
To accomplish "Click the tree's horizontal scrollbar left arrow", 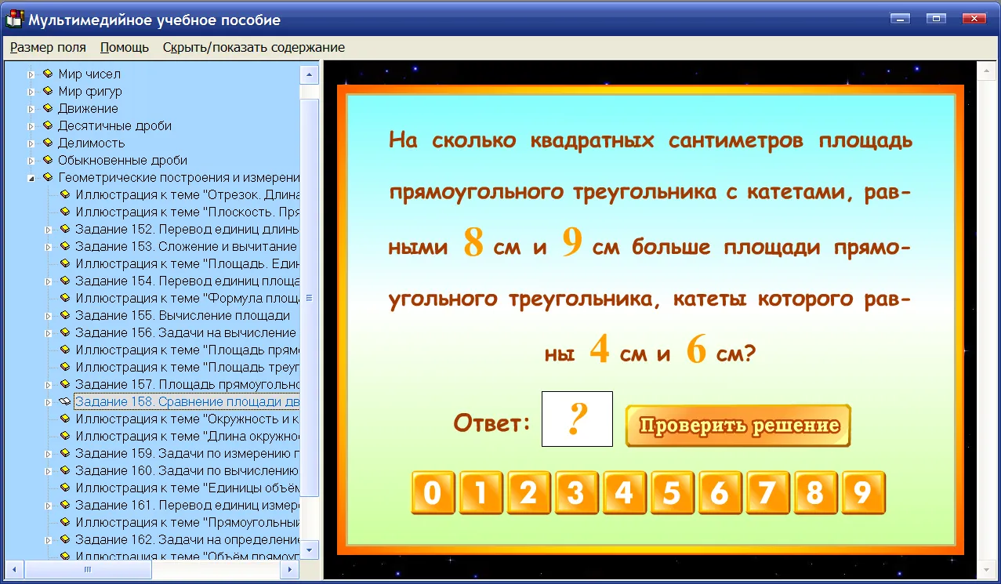I will click(14, 569).
